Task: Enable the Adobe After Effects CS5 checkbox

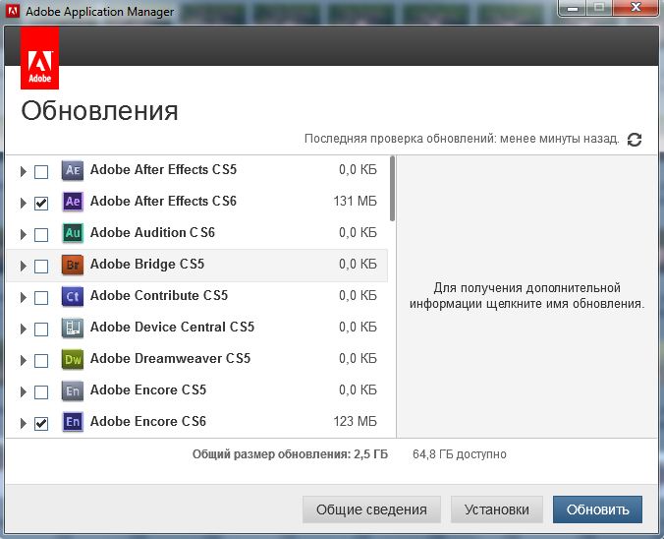Action: [41, 172]
